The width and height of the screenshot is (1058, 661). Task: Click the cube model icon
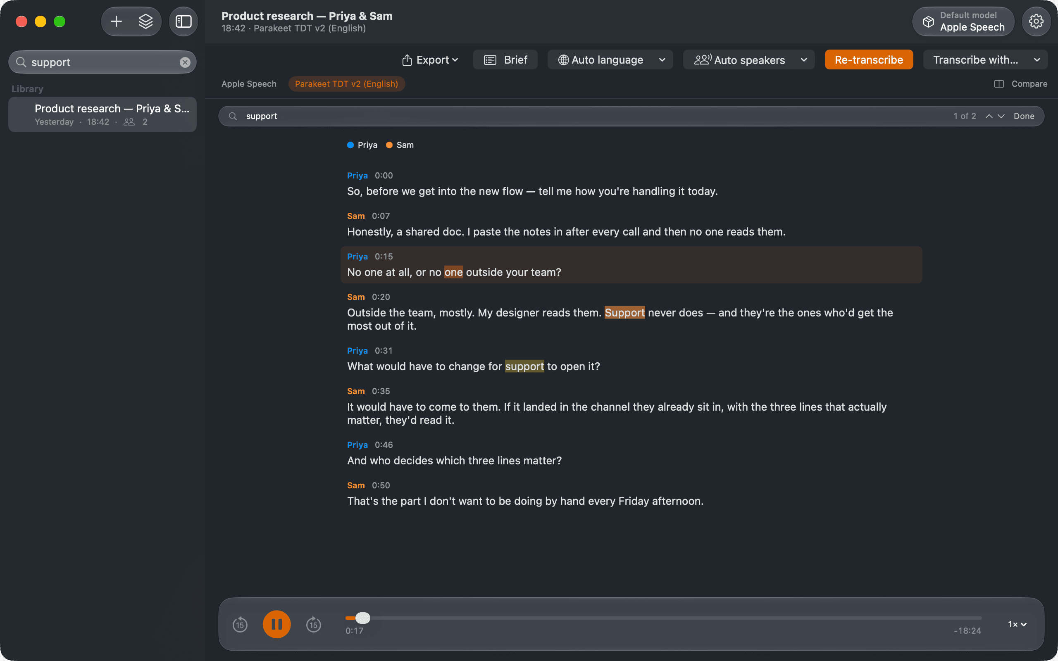coord(928,21)
